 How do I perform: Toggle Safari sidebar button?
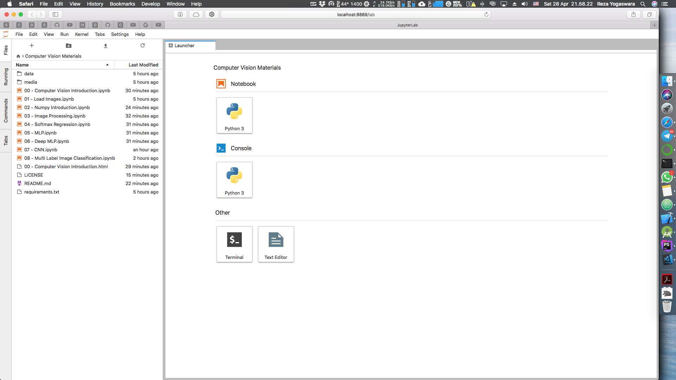(55, 14)
